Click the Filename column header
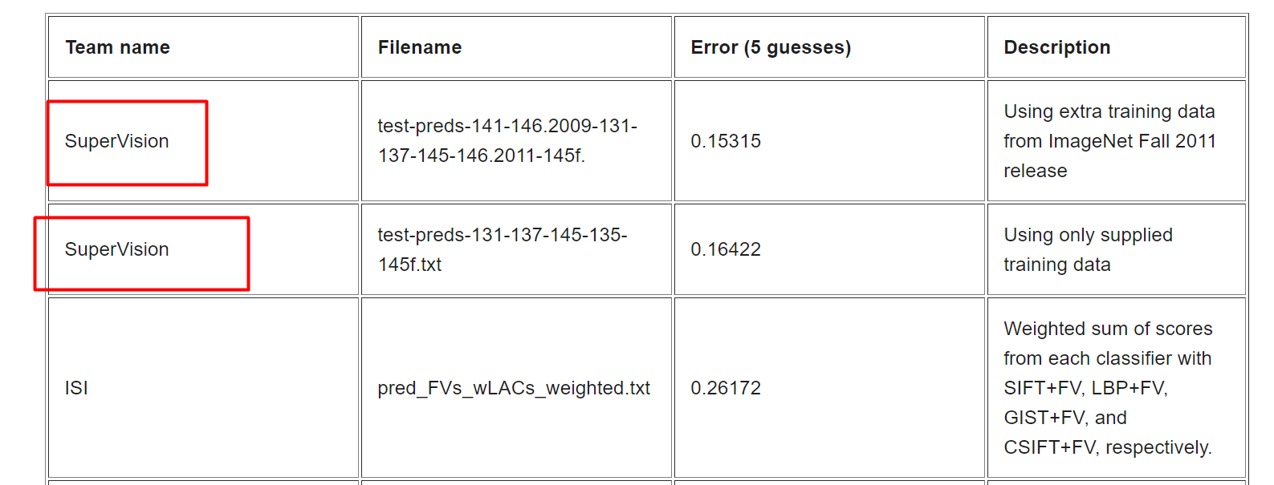The width and height of the screenshot is (1274, 485). (x=420, y=47)
